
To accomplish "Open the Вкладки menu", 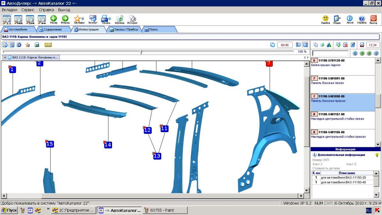I will click(x=10, y=10).
